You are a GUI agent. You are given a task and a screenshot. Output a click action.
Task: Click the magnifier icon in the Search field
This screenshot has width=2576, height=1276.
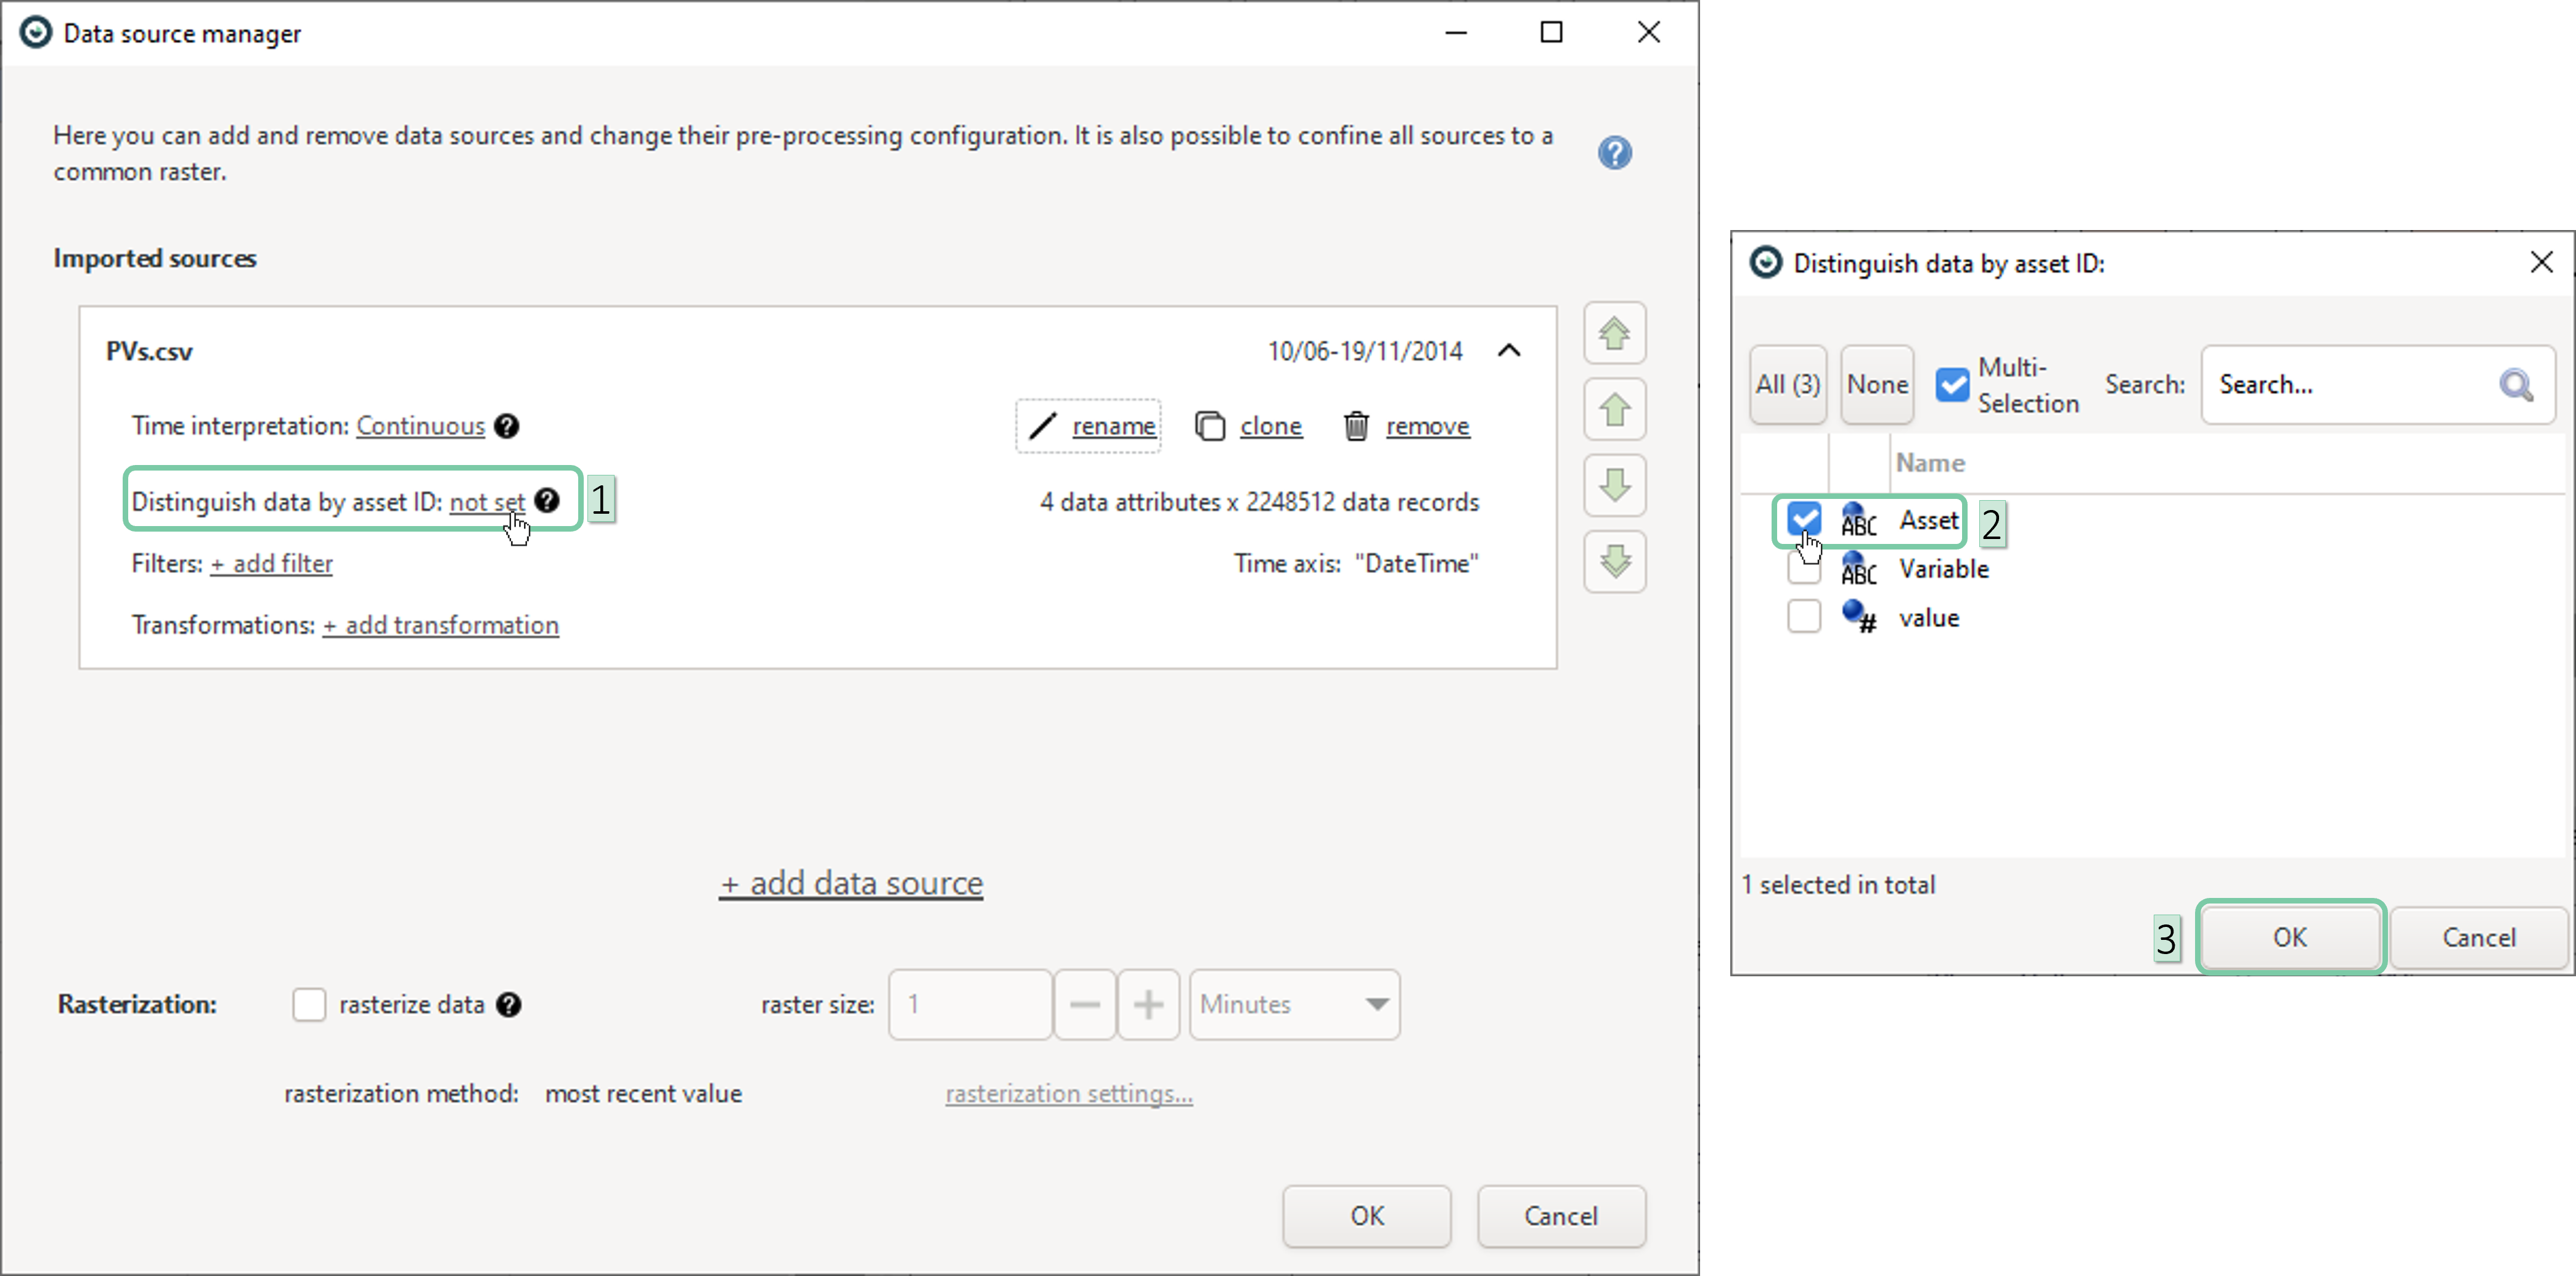tap(2516, 385)
